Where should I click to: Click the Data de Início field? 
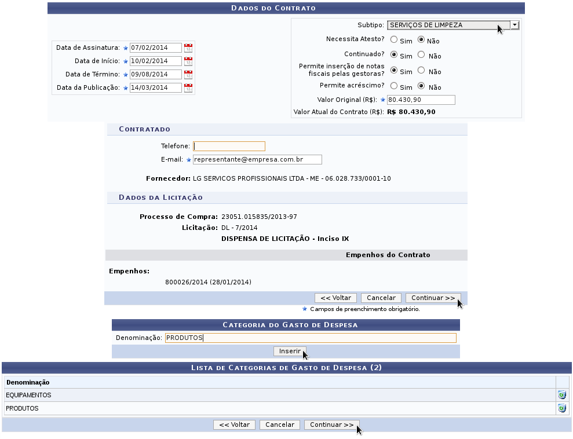click(x=156, y=61)
